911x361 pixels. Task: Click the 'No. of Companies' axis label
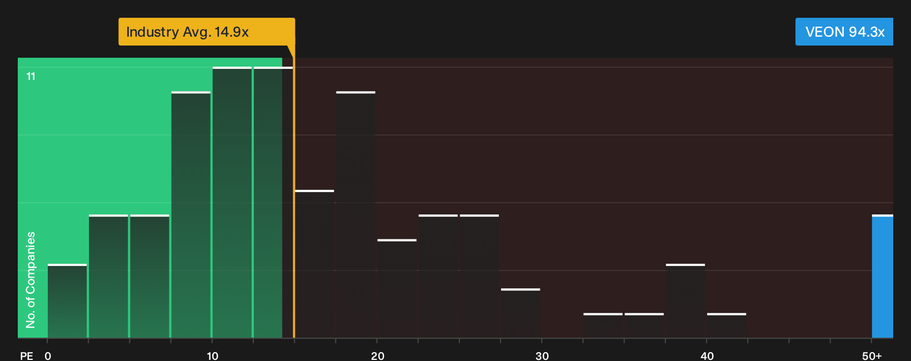tap(31, 280)
